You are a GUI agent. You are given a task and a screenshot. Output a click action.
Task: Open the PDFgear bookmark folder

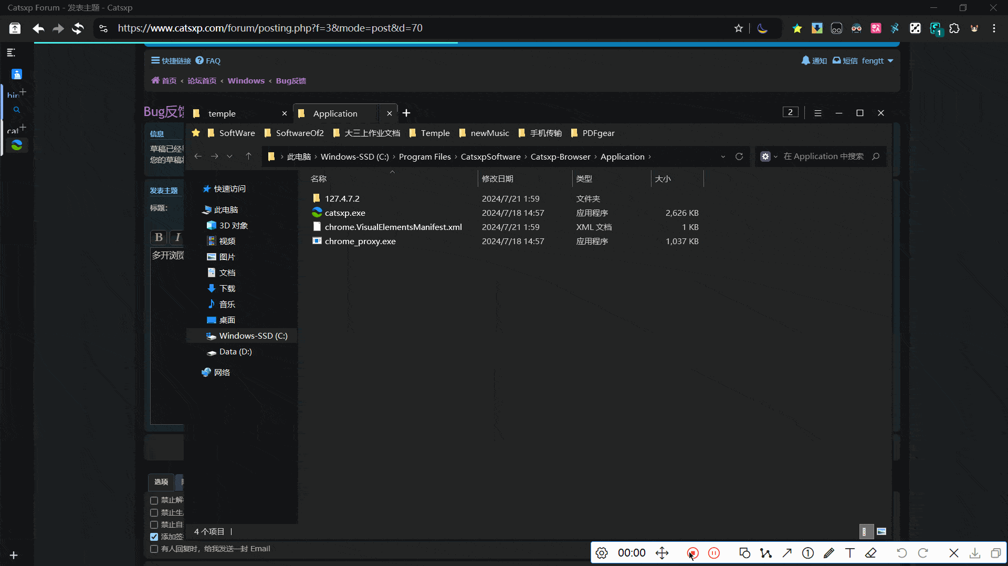pyautogui.click(x=593, y=133)
